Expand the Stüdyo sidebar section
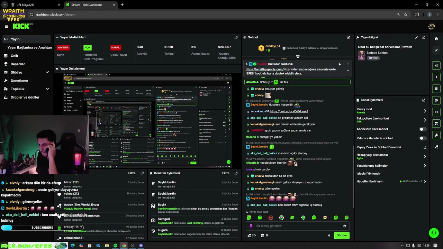 tap(47, 72)
